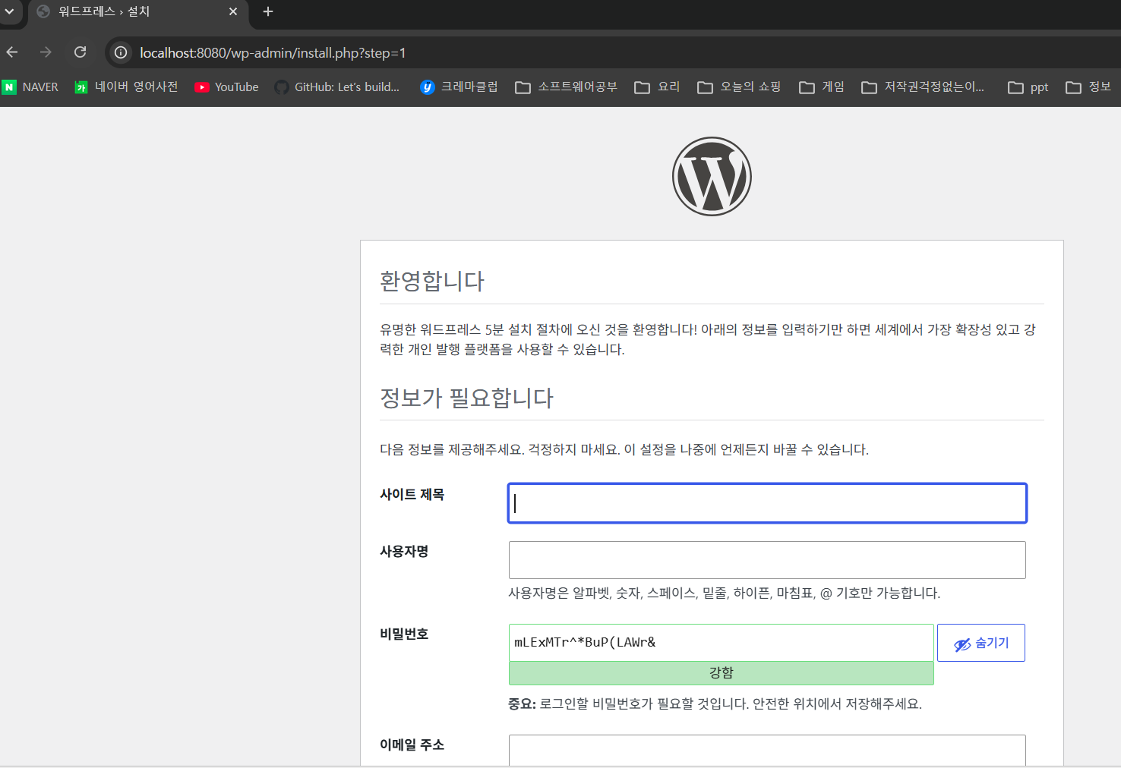Viewport: 1121px width, 768px height.
Task: Click the 환영합니다 heading
Action: [432, 281]
